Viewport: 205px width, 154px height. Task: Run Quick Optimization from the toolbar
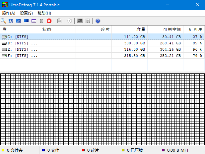19,21
